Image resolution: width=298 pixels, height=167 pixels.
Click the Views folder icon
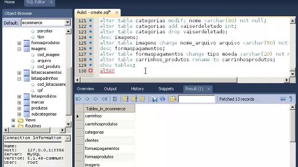pyautogui.click(x=20, y=120)
